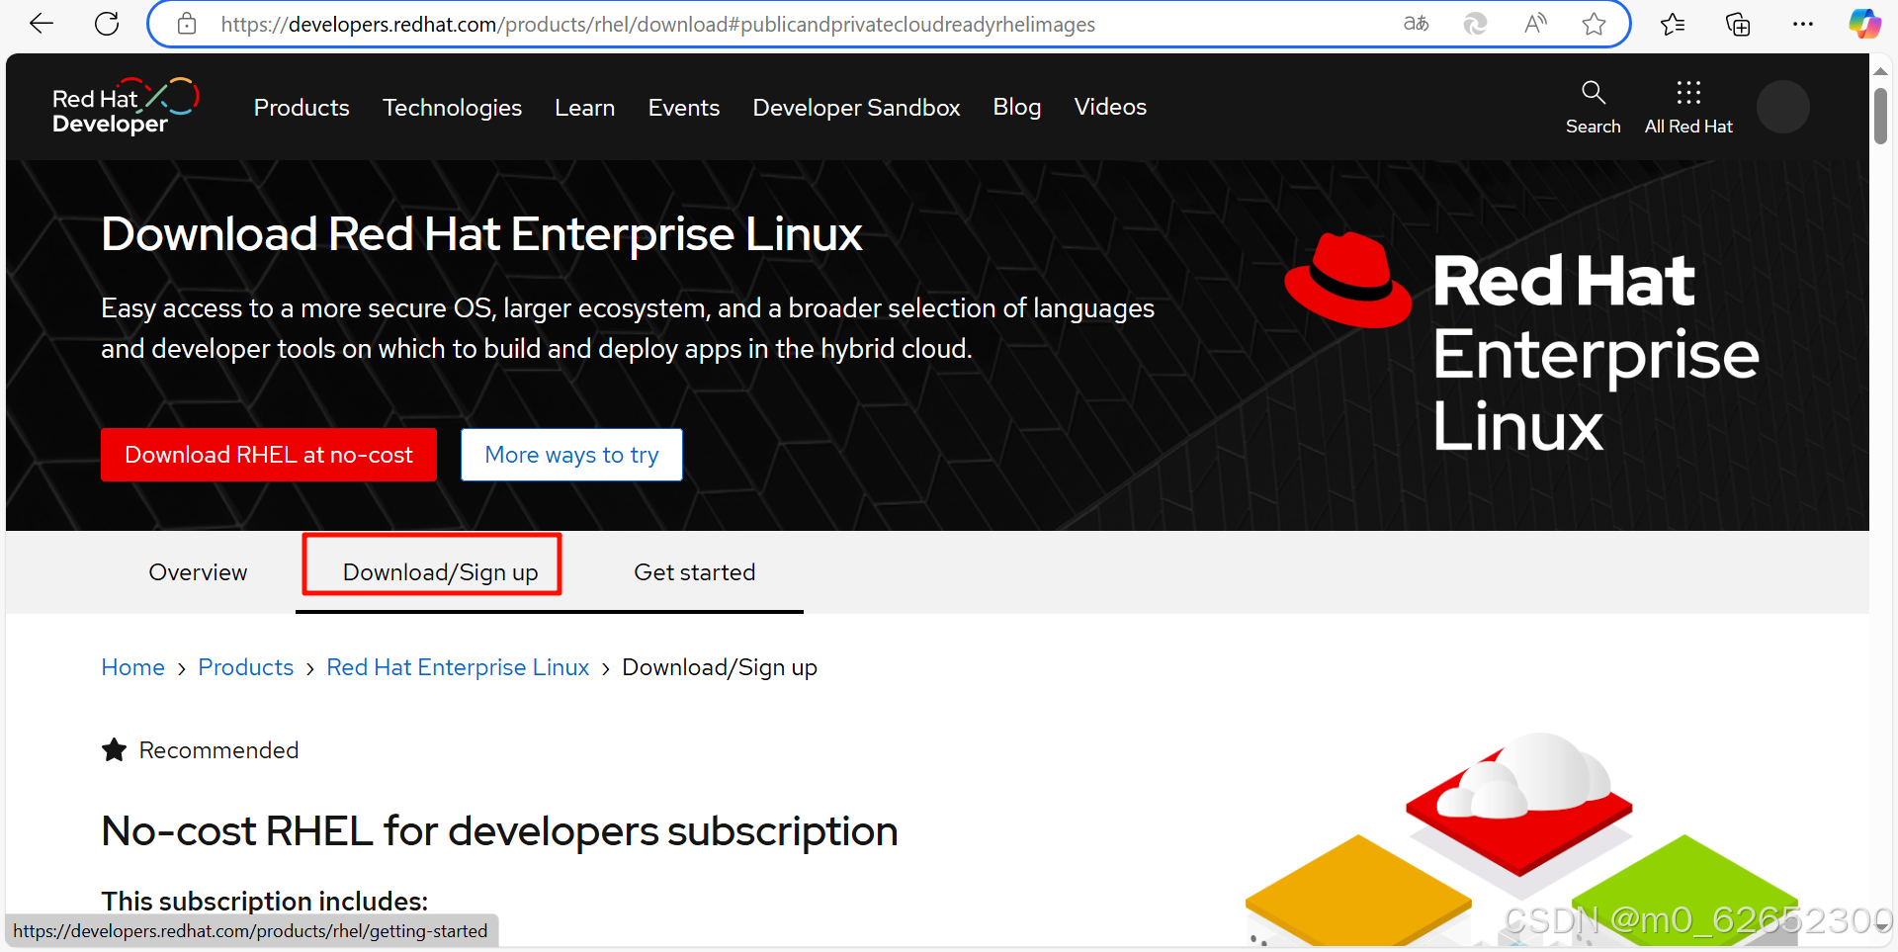The width and height of the screenshot is (1898, 952).
Task: Open the Learn menu
Action: click(x=584, y=107)
